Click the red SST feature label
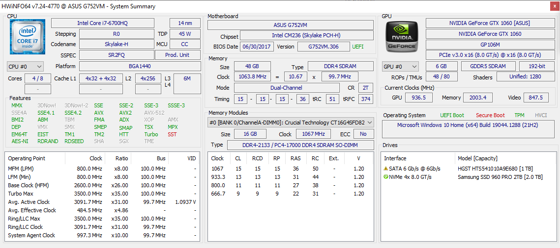 pos(172,134)
